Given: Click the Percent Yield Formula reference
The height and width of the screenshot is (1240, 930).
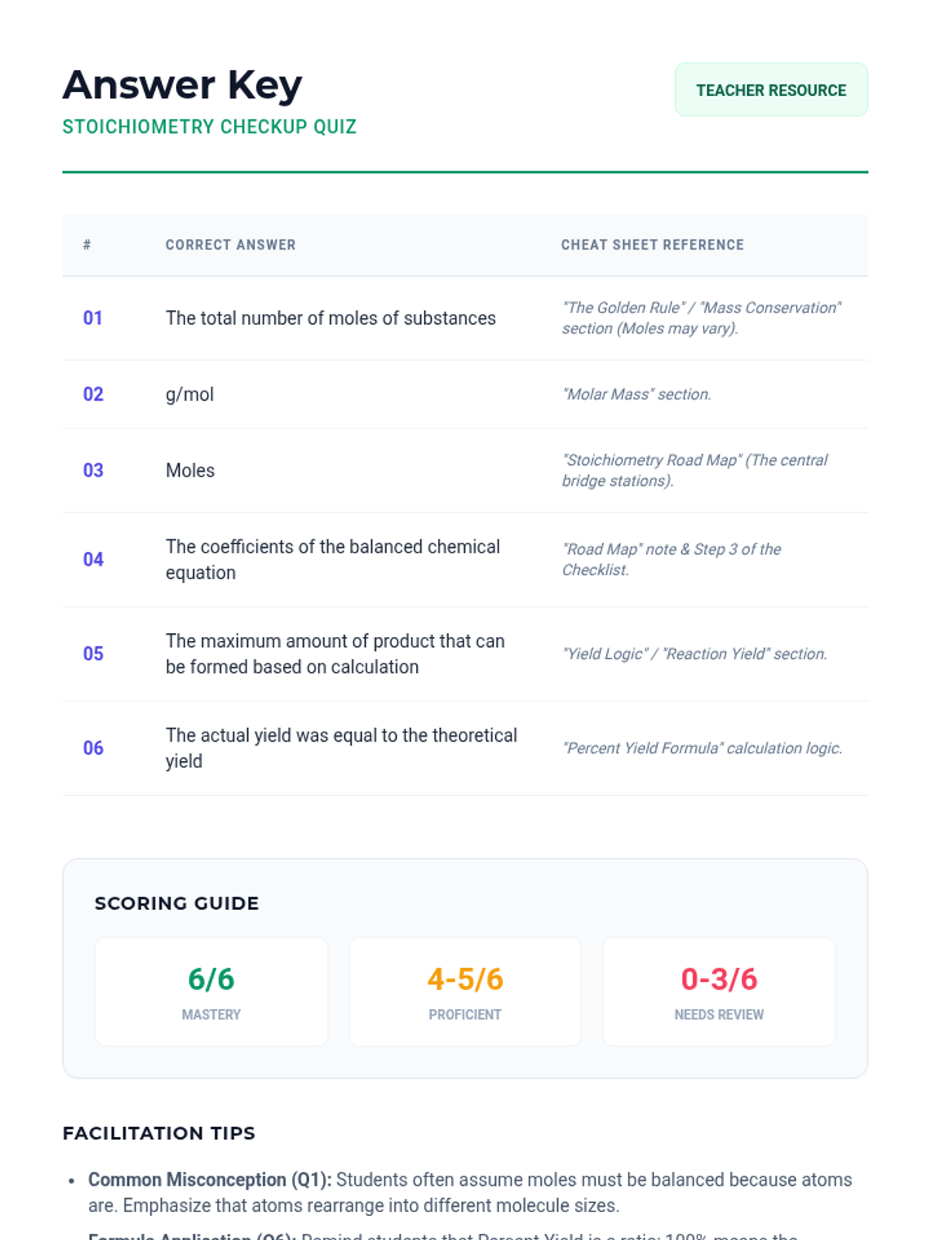Looking at the screenshot, I should 701,748.
